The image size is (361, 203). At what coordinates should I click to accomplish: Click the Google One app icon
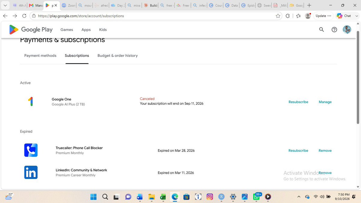click(30, 102)
